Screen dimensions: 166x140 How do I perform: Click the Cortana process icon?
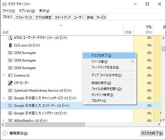[10, 76]
